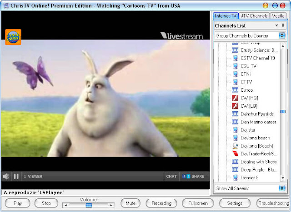Select the Dahshur Pyasfids channel

pos(257,114)
